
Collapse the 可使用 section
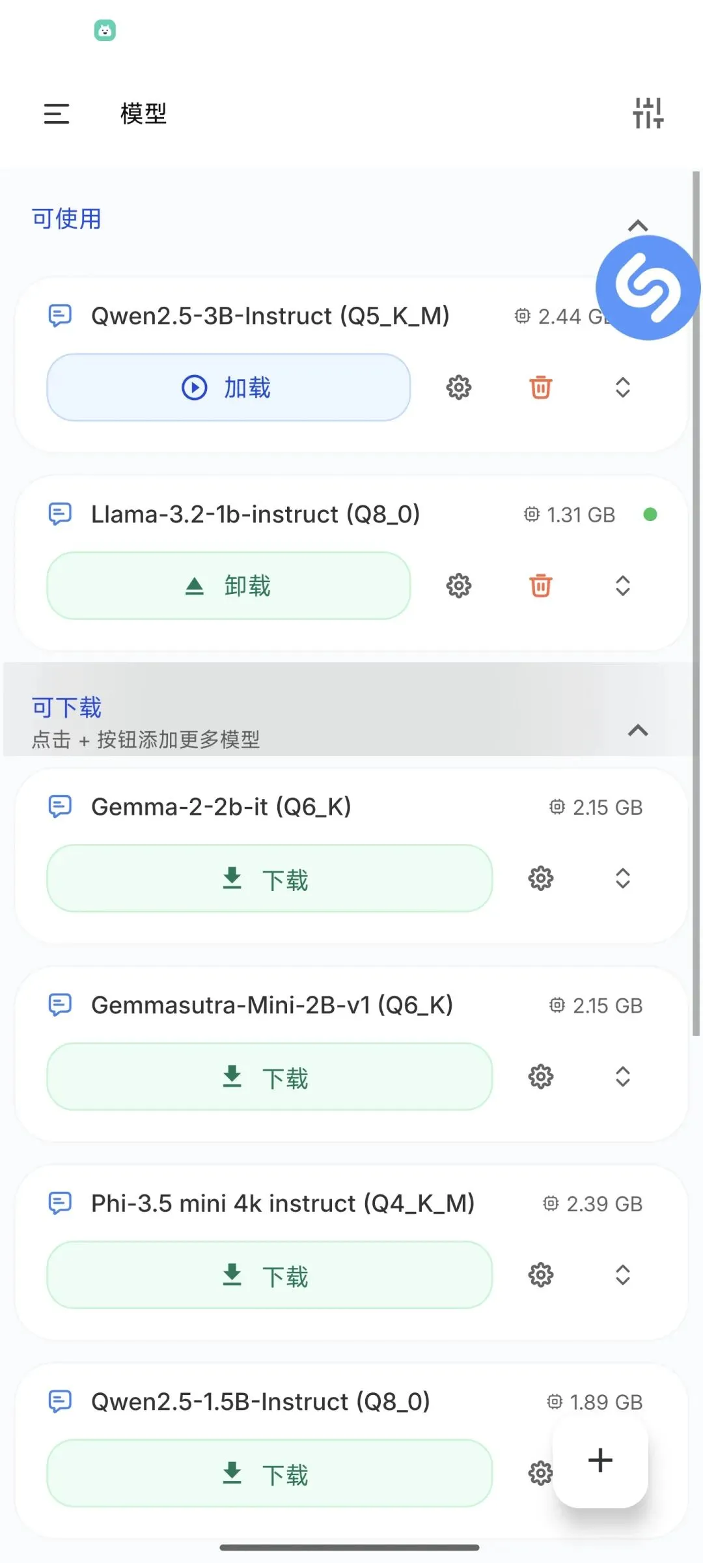[x=638, y=226]
